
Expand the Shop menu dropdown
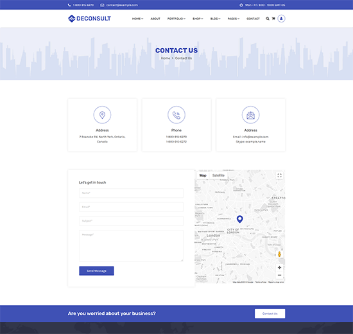point(198,19)
